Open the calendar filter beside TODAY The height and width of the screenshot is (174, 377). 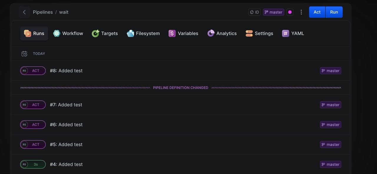pyautogui.click(x=24, y=54)
